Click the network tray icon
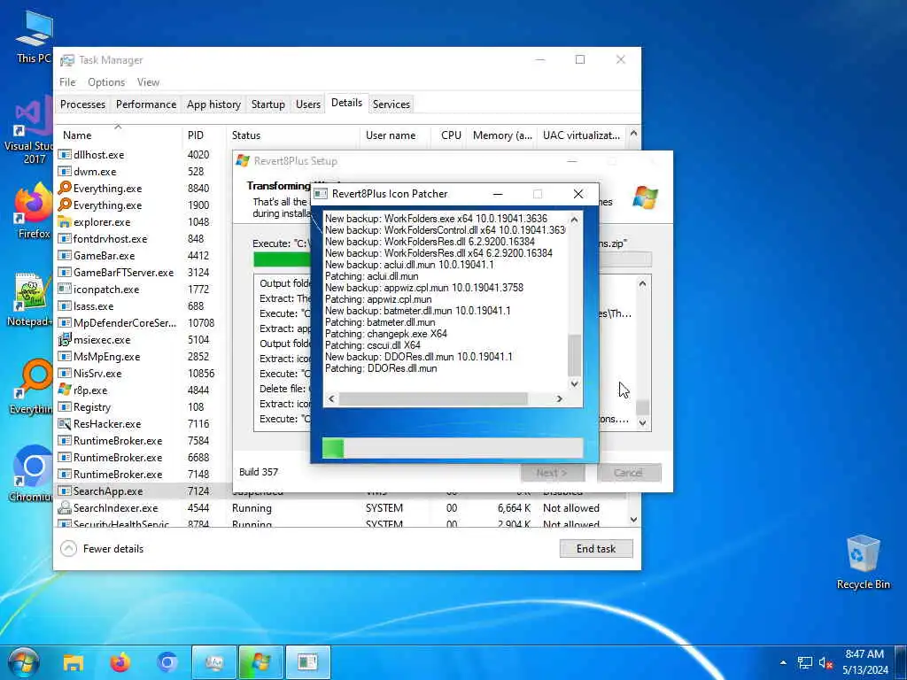 [x=804, y=662]
